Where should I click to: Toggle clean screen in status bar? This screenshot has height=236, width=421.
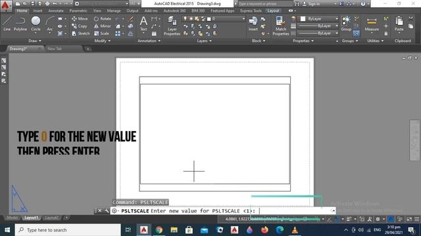click(409, 219)
